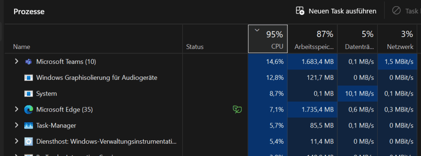Screen dimensions: 421x156
Task: Click the Status column header
Action: (215, 39)
